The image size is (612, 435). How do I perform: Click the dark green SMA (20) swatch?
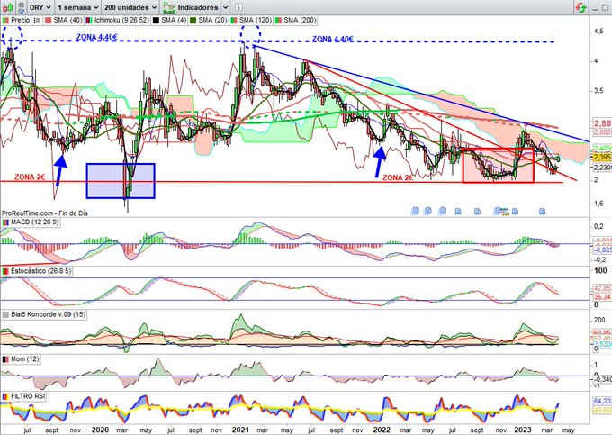pyautogui.click(x=193, y=20)
